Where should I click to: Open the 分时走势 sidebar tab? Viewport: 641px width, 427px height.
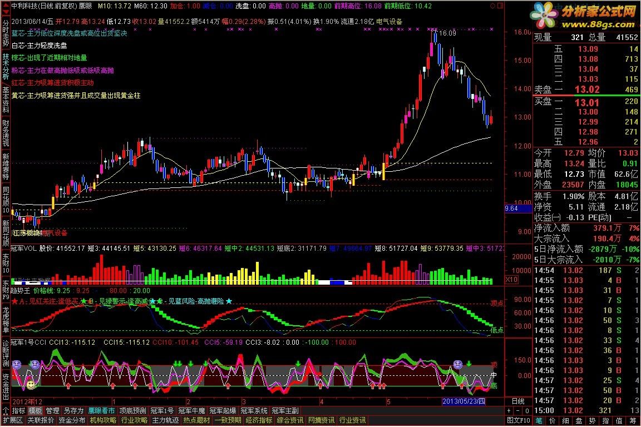pyautogui.click(x=6, y=33)
